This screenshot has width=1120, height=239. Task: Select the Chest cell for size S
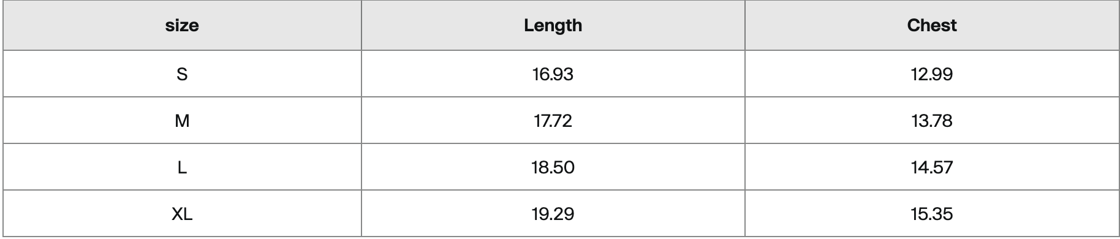click(x=932, y=74)
